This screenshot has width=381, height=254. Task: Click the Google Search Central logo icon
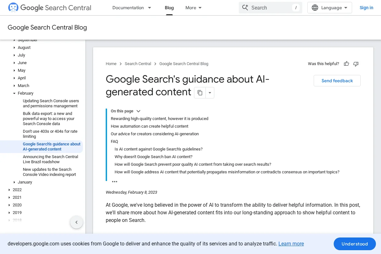[x=13, y=8]
